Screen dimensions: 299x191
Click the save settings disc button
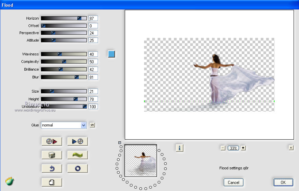tap(77, 141)
